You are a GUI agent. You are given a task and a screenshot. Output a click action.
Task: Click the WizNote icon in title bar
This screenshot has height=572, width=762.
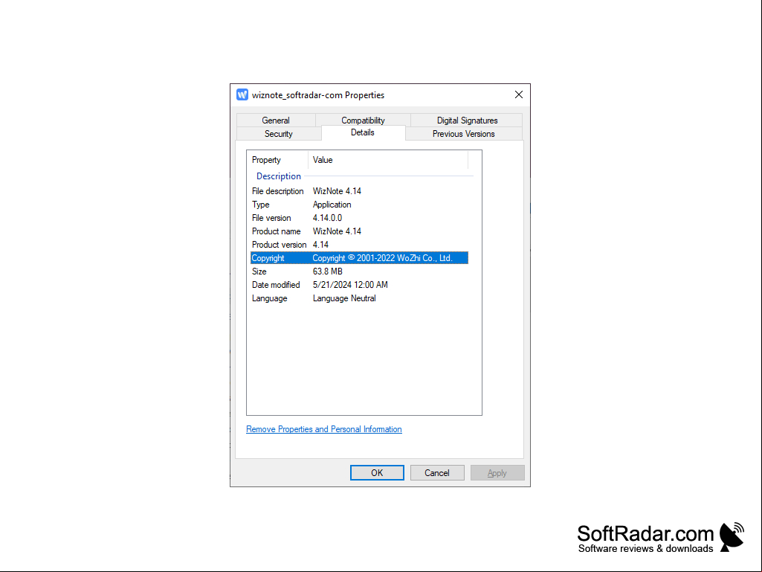[242, 95]
